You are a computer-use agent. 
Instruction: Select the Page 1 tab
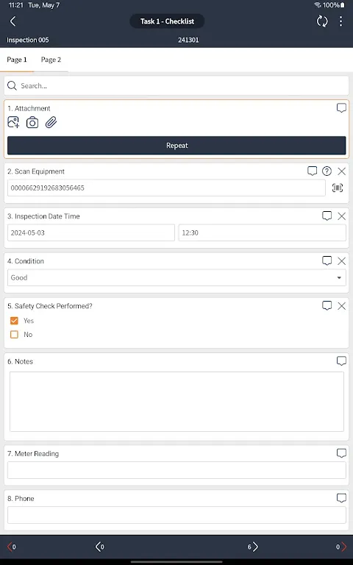coord(17,60)
